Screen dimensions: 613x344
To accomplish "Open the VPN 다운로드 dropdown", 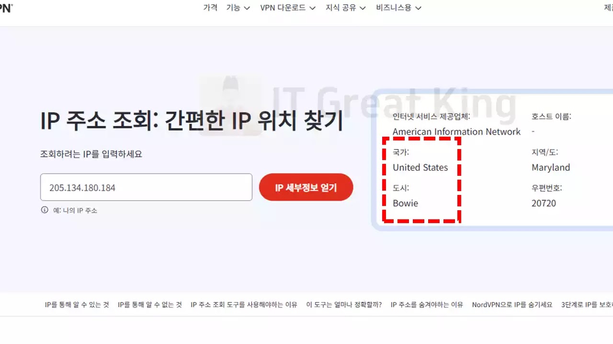I will tap(288, 8).
